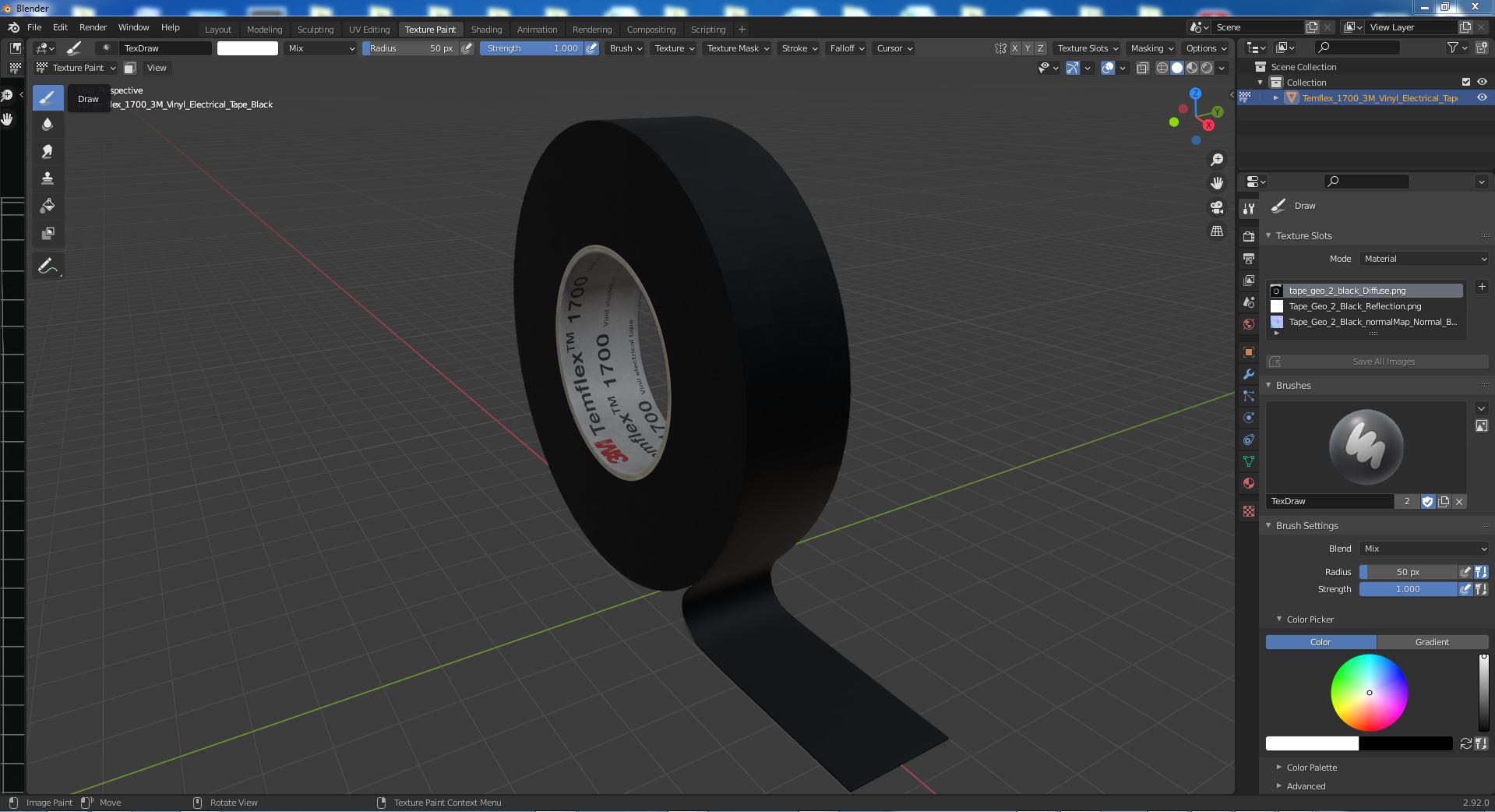This screenshot has height=812, width=1495.
Task: Open the View Layer properties tab
Action: tap(1249, 280)
